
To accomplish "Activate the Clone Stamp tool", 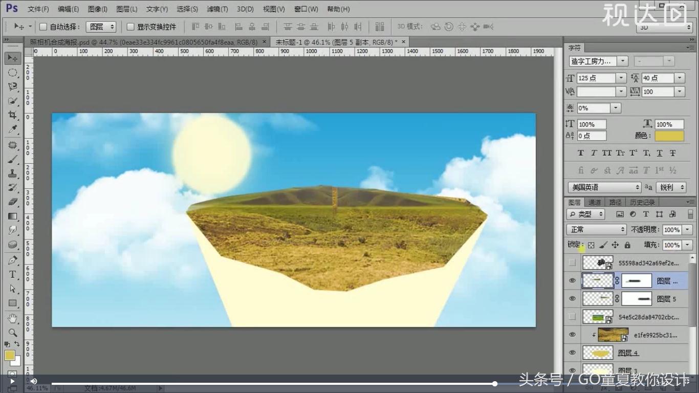I will (12, 173).
